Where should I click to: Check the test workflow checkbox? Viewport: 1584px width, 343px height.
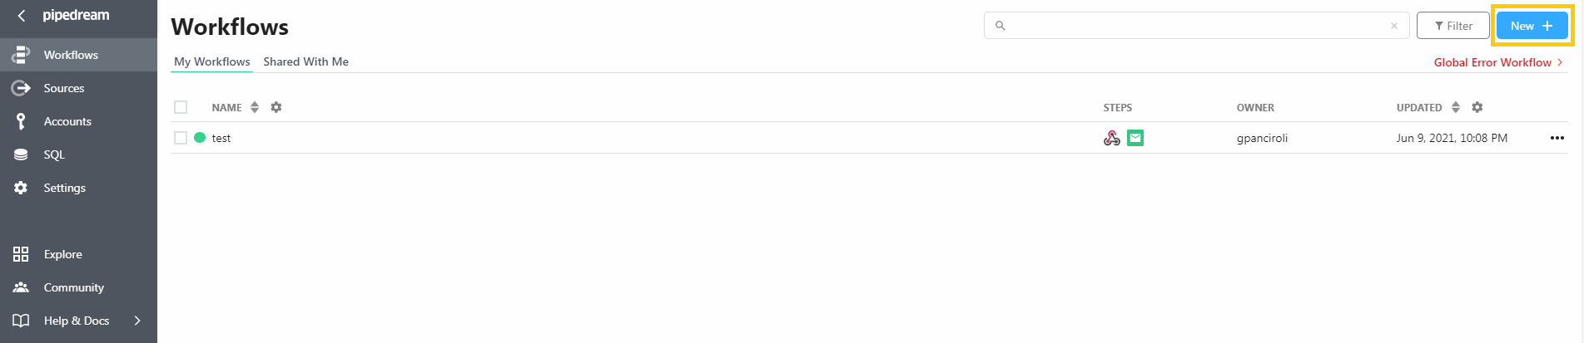click(x=181, y=138)
